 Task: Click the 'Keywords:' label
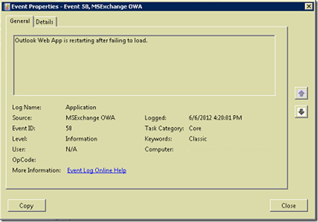point(158,139)
